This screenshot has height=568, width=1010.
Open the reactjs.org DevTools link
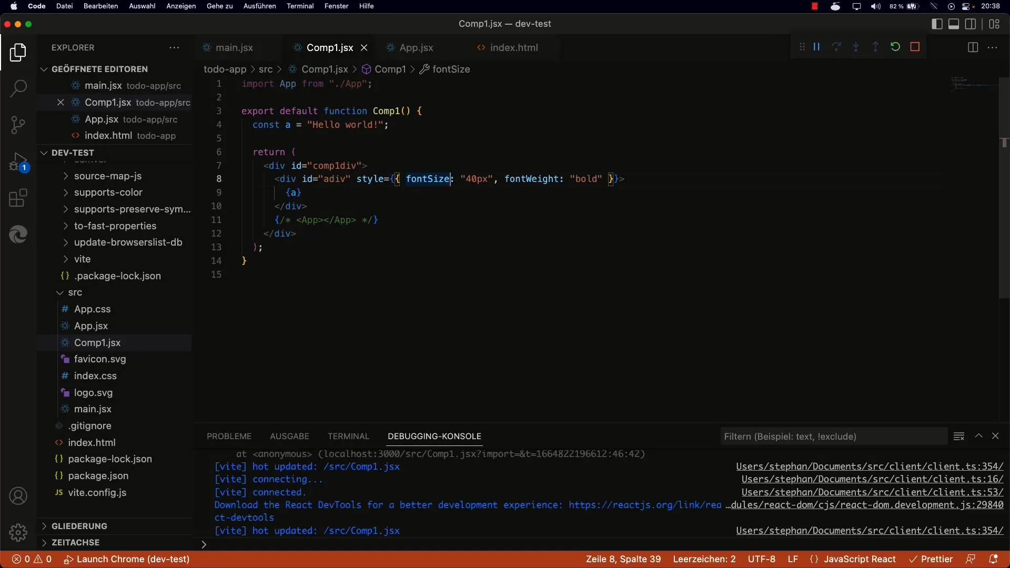click(x=644, y=505)
